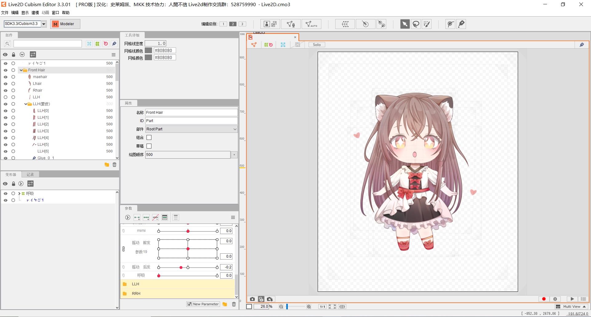The height and width of the screenshot is (317, 591).
Task: Open the 部件 Root Part dropdown
Action: coord(191,129)
